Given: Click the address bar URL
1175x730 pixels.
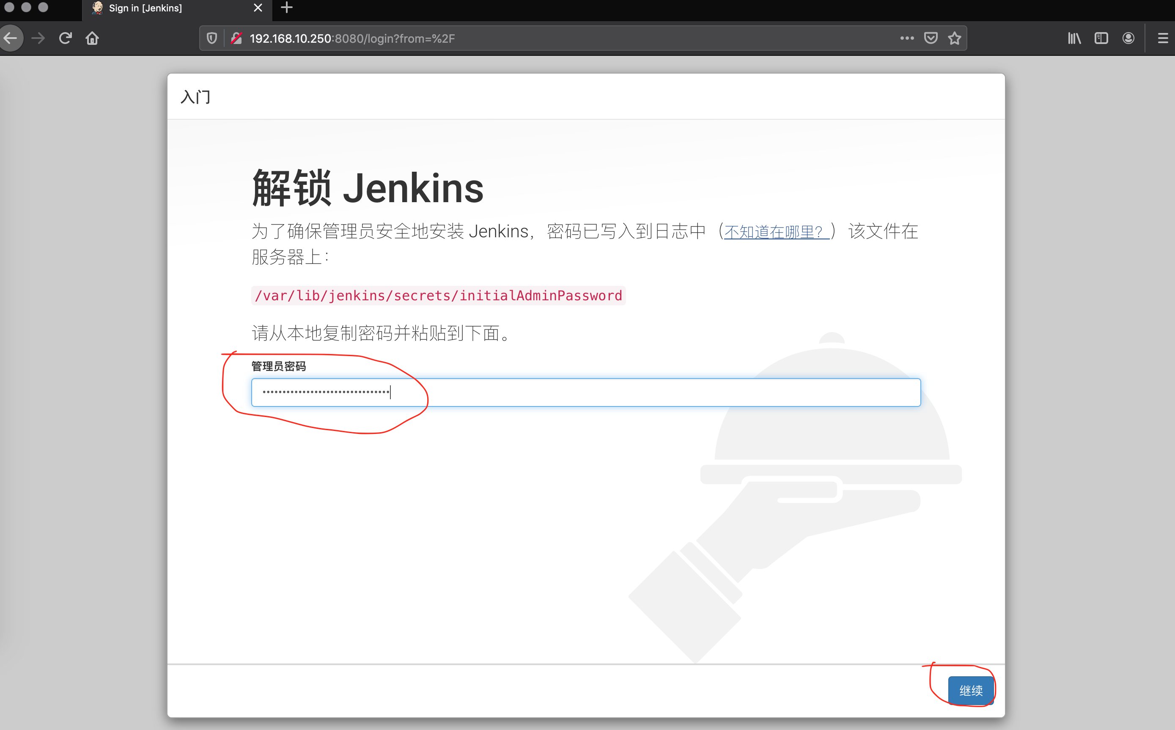Looking at the screenshot, I should click(352, 38).
